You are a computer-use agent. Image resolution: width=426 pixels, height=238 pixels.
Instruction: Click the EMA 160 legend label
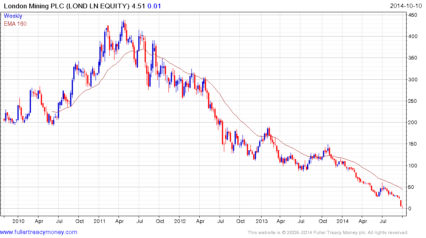point(15,24)
